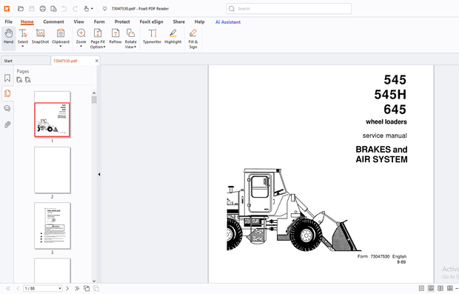The height and width of the screenshot is (294, 459).
Task: Select page 3 thumbnail
Action: [x=53, y=226]
